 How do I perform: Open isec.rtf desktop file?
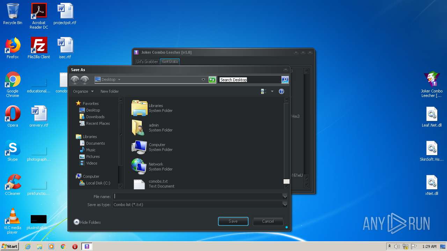(65, 48)
